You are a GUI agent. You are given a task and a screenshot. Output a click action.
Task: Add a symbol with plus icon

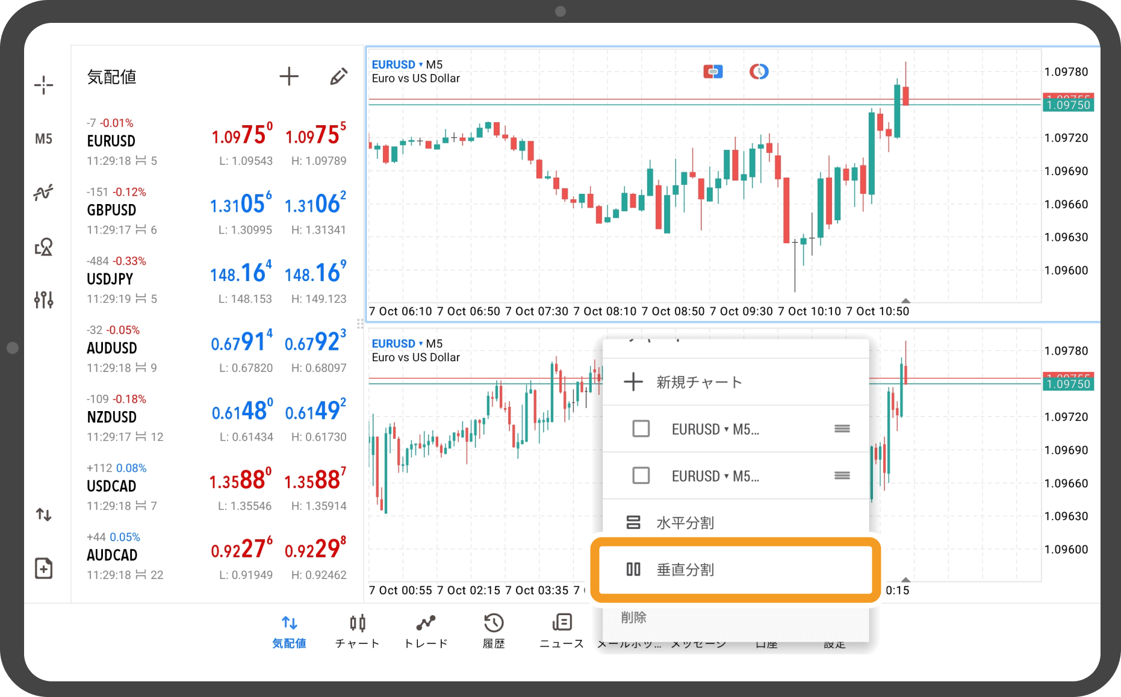click(289, 76)
